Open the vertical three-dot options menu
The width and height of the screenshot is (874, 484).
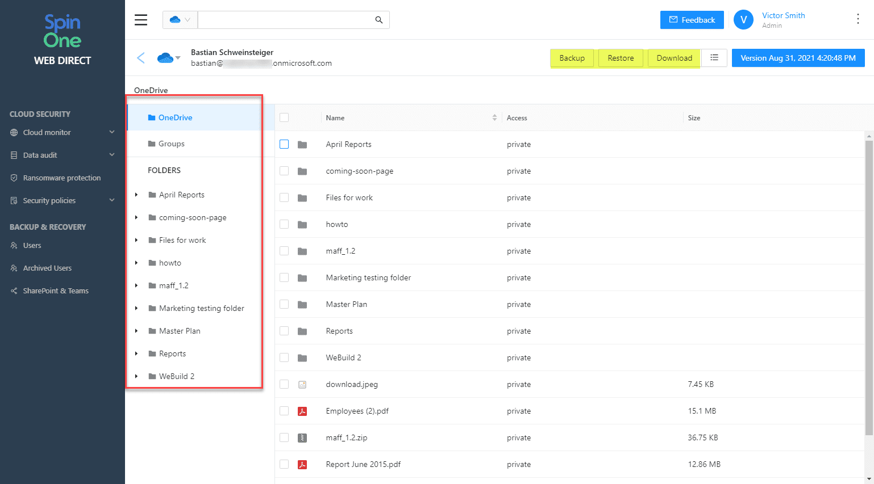point(858,19)
